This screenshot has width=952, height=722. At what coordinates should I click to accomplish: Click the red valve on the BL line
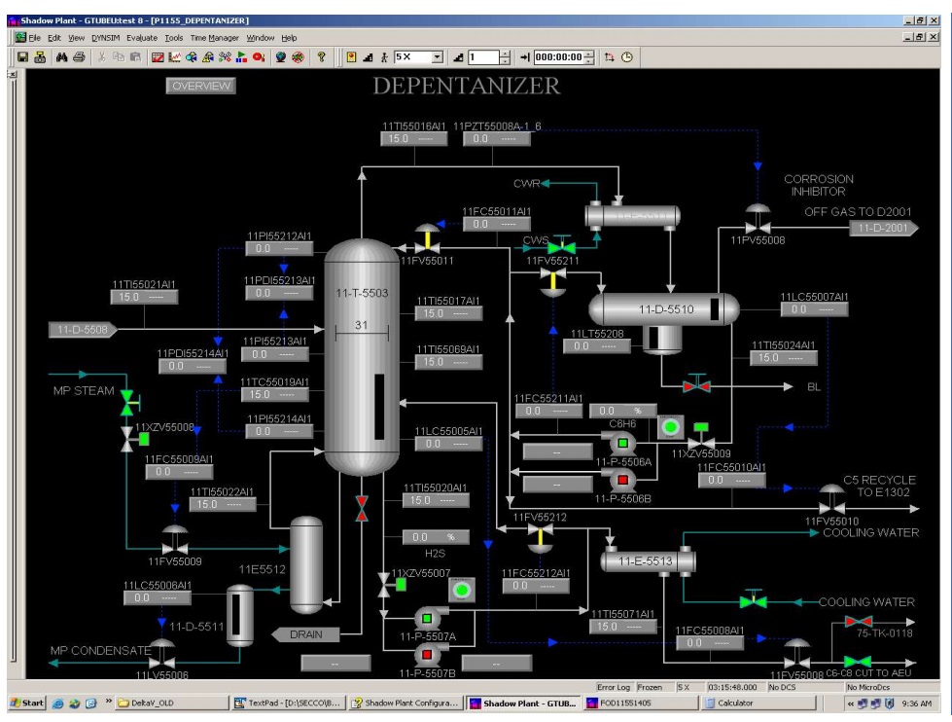tap(696, 384)
